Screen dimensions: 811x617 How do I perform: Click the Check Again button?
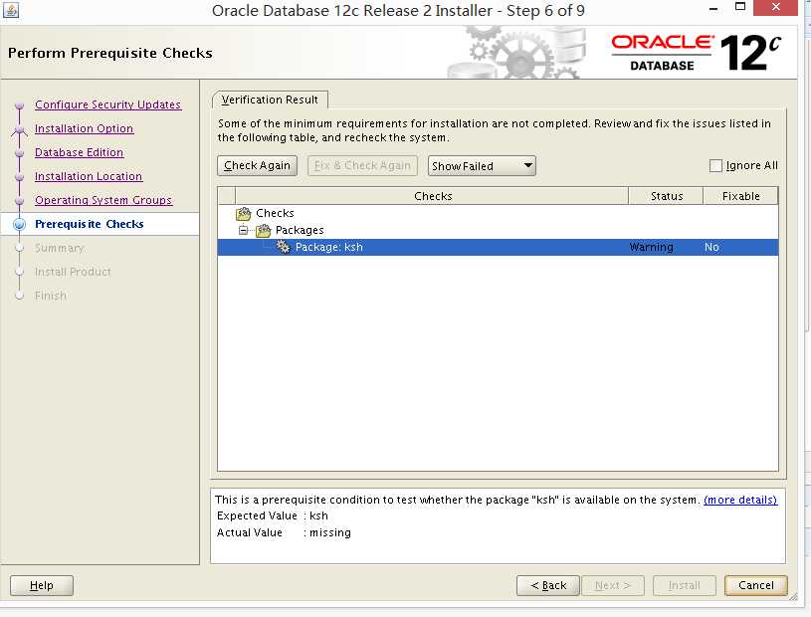[257, 165]
